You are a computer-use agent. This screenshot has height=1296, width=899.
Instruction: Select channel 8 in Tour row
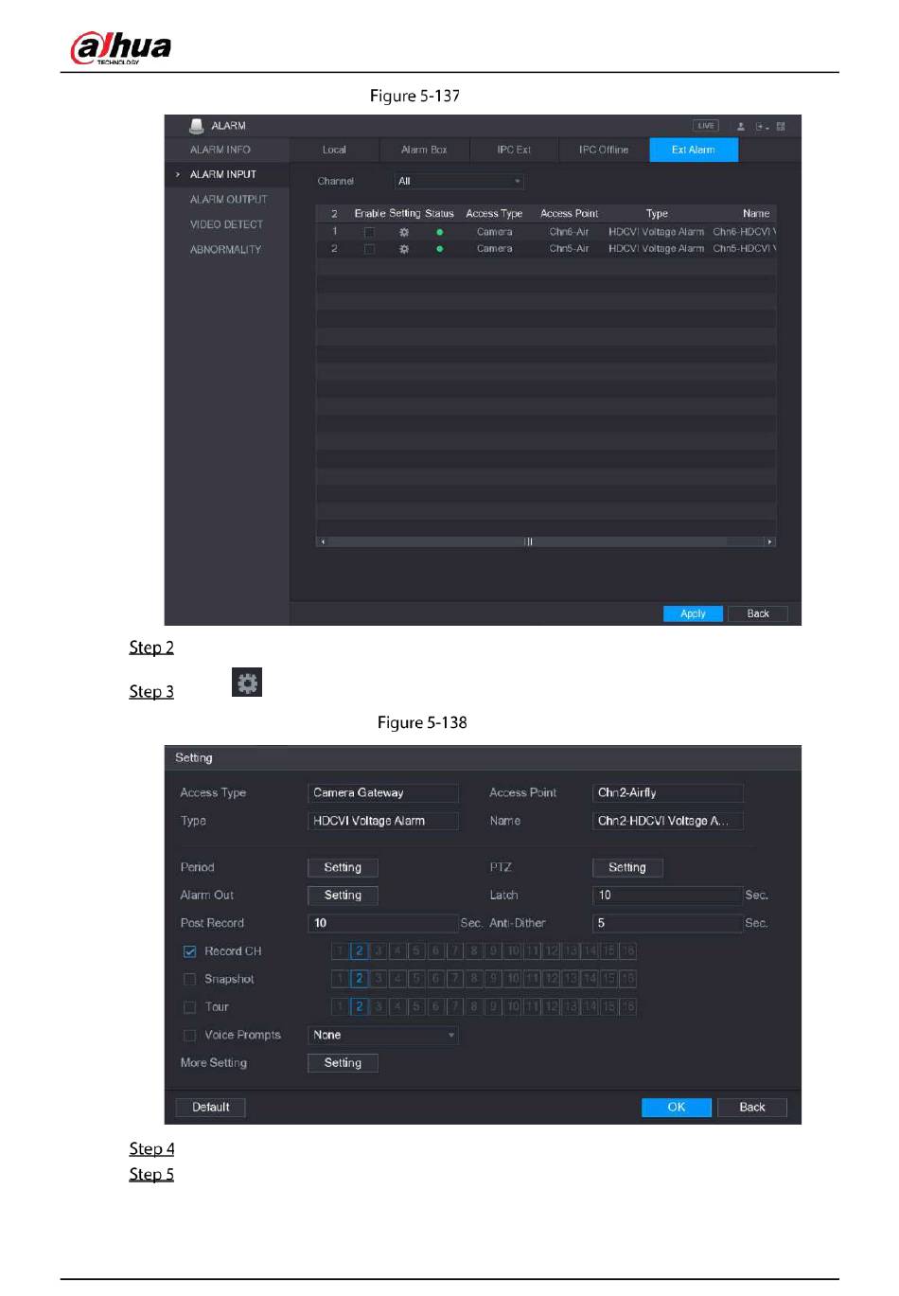pos(474,1007)
